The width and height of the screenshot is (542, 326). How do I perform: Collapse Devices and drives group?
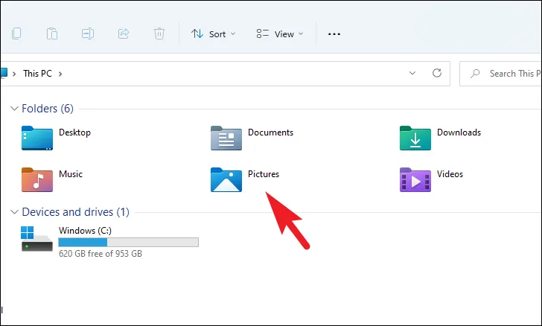pyautogui.click(x=14, y=212)
